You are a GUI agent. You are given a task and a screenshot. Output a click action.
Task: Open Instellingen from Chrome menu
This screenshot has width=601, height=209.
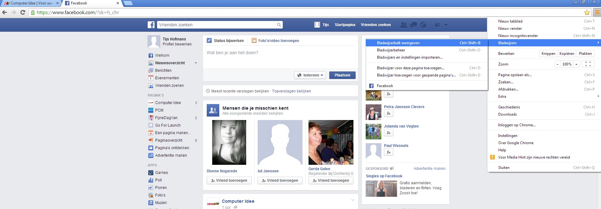[544, 136]
